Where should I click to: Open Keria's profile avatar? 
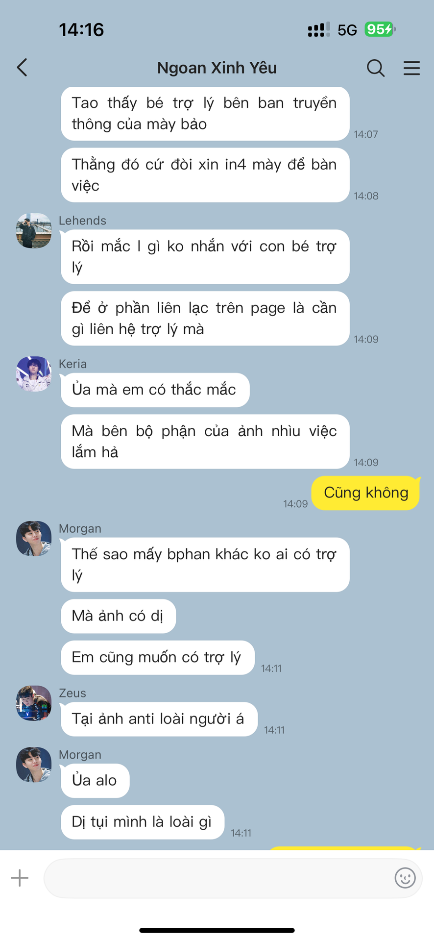pyautogui.click(x=34, y=374)
